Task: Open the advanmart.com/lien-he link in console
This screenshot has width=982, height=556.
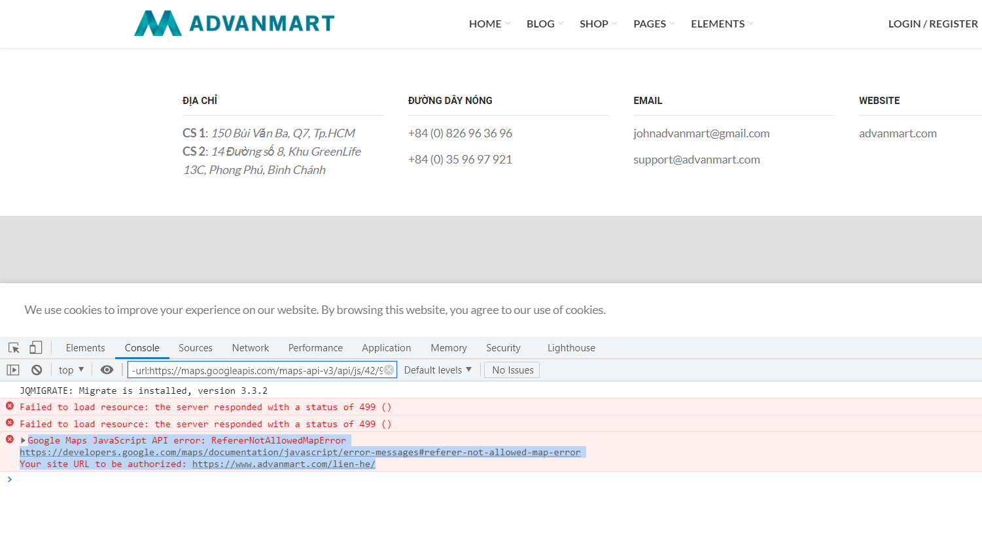Action: click(283, 464)
